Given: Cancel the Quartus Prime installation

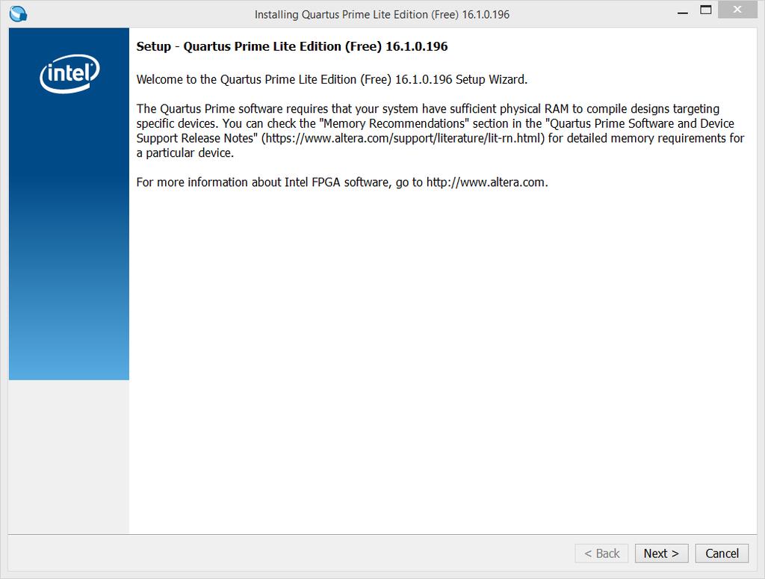Looking at the screenshot, I should click(722, 553).
